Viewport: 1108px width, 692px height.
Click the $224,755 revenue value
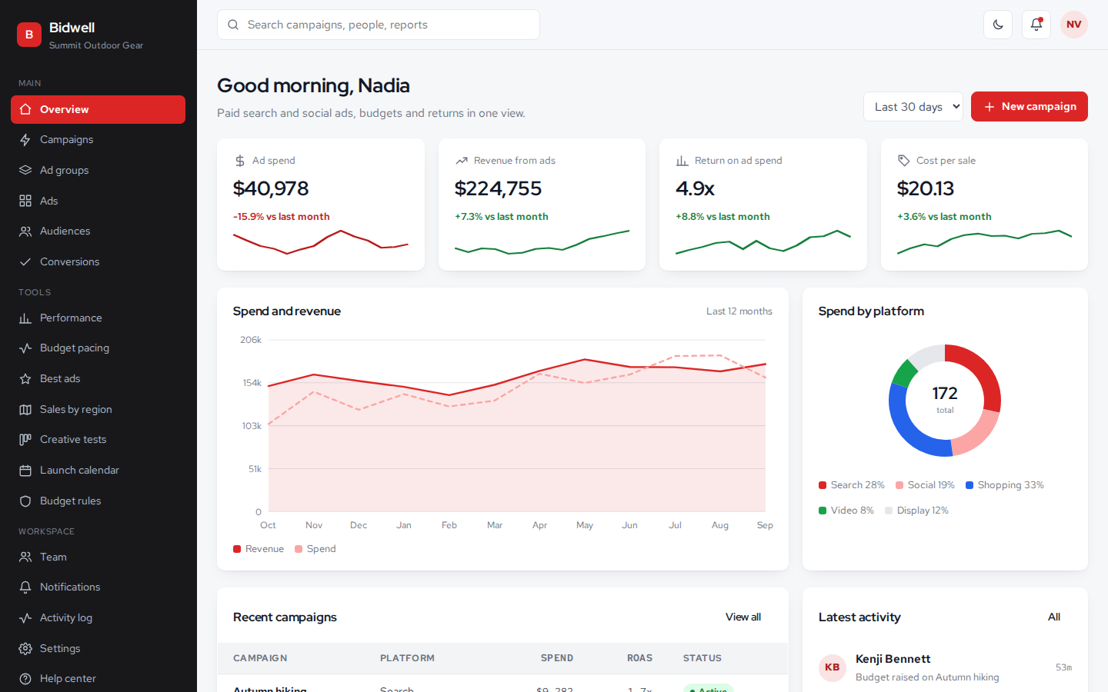pos(498,188)
